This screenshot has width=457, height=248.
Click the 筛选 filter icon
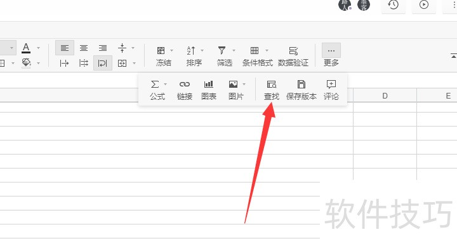pyautogui.click(x=222, y=50)
